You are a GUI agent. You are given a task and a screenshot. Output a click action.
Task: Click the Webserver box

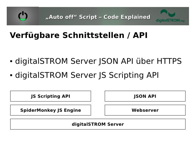pos(145,110)
